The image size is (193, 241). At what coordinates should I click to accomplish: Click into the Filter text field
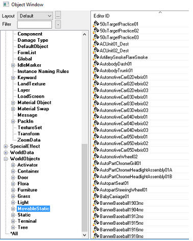(x=35, y=25)
